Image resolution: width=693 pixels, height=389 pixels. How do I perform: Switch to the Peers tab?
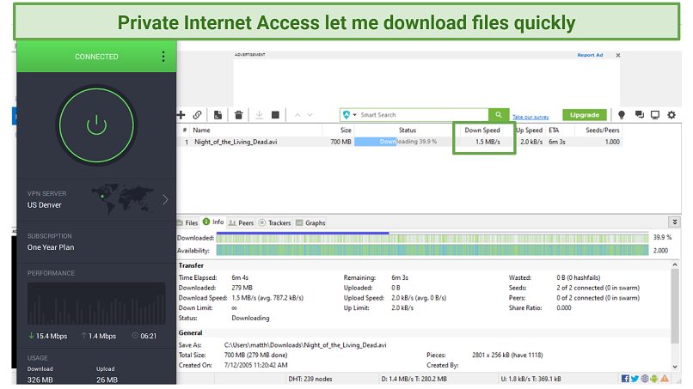pos(242,222)
